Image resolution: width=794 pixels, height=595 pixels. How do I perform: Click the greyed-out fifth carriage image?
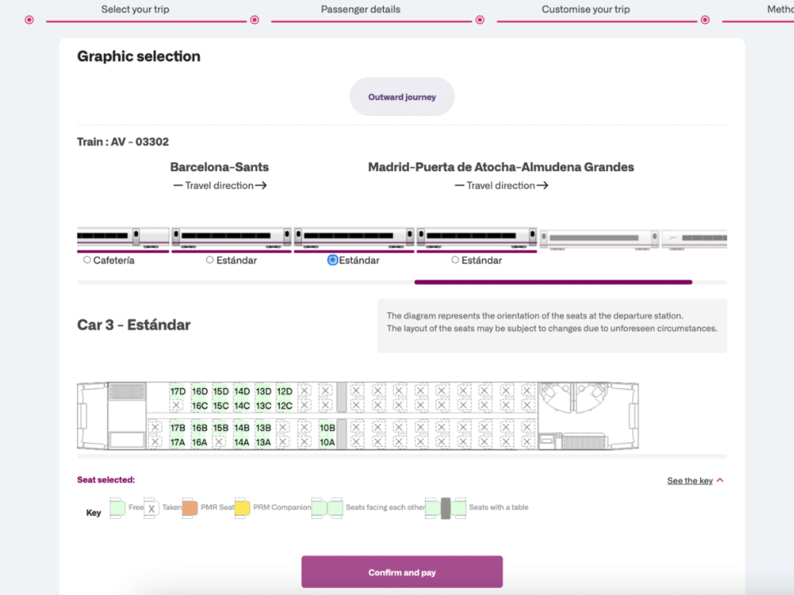(x=599, y=239)
